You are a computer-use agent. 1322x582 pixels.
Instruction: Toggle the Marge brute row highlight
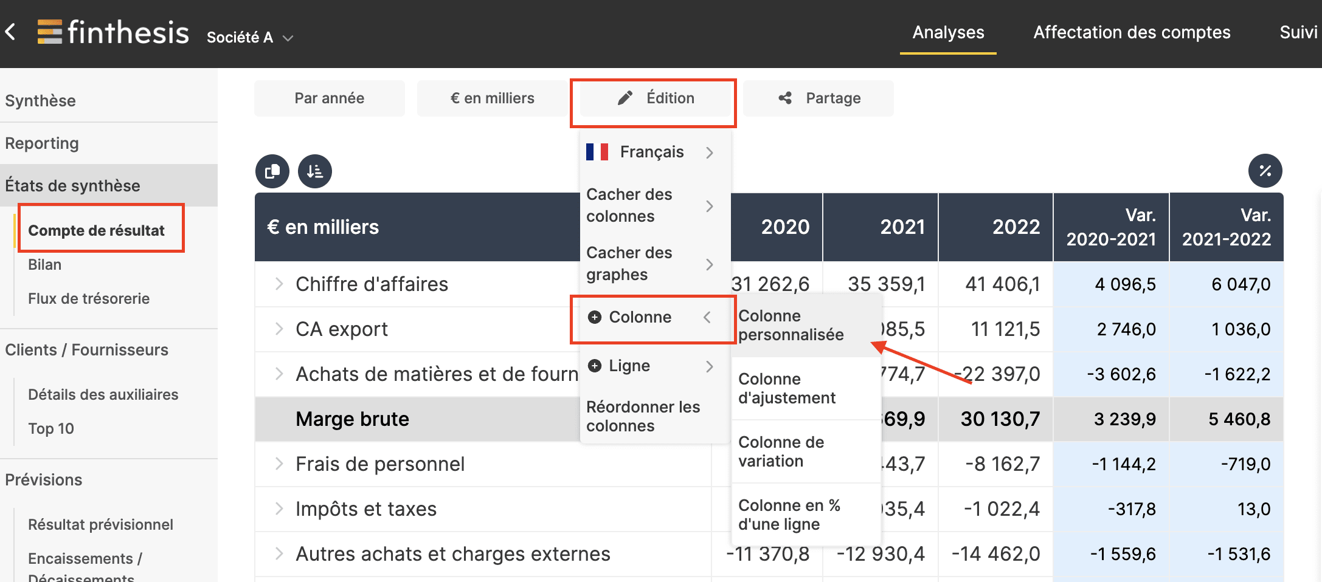(x=351, y=419)
